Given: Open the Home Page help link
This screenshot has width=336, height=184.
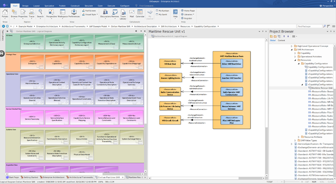Looking at the screenshot, I should (188, 10).
